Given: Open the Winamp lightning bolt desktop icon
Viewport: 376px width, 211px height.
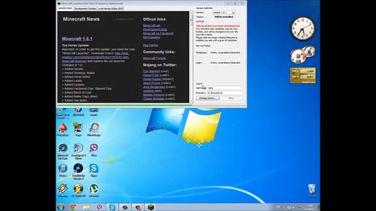Looking at the screenshot, I should (x=63, y=189).
